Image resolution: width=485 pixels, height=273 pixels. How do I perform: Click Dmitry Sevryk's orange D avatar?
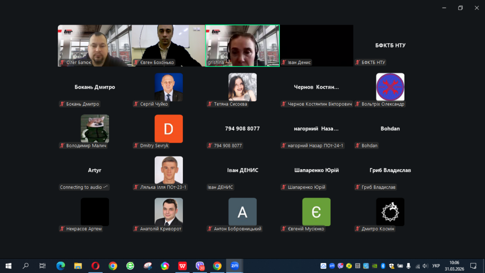click(x=169, y=129)
